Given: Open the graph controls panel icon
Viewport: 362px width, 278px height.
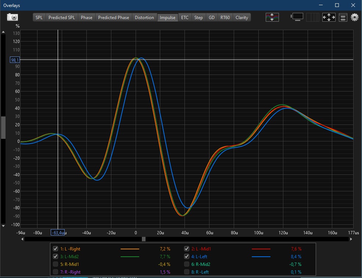Looking at the screenshot, I should click(x=343, y=17).
